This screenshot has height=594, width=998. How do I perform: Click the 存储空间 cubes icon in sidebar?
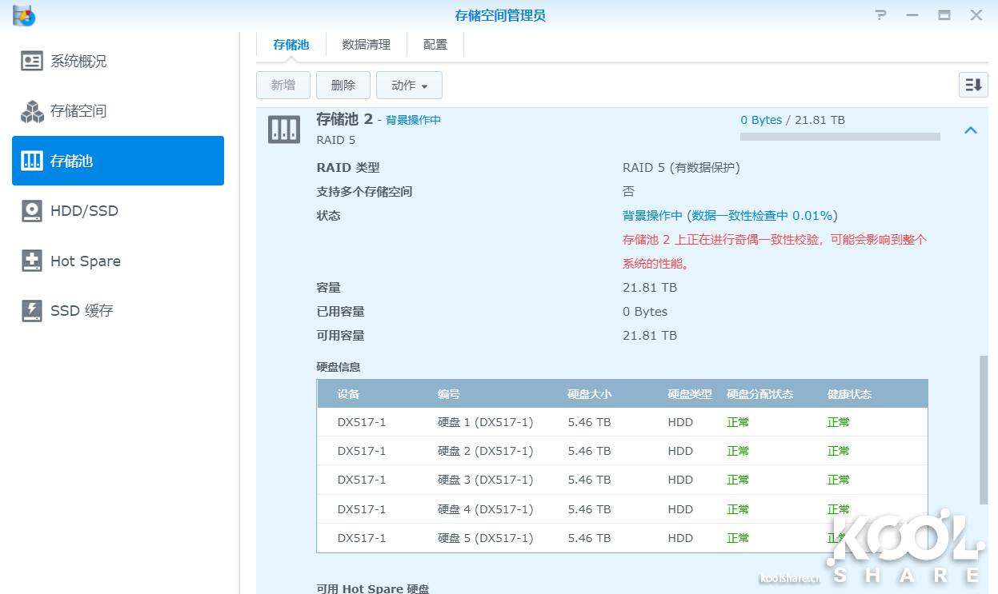tap(32, 111)
